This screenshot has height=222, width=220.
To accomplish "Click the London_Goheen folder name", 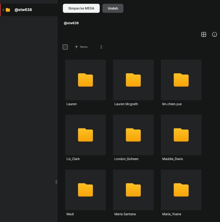I will pos(126,159).
